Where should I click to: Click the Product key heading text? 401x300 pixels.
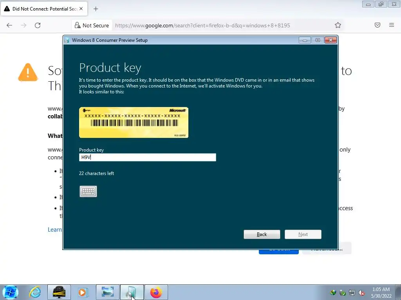coord(110,68)
